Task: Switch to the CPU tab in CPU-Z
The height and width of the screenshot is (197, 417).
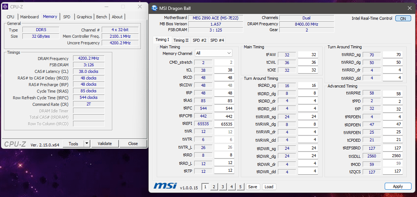Action: pyautogui.click(x=11, y=17)
